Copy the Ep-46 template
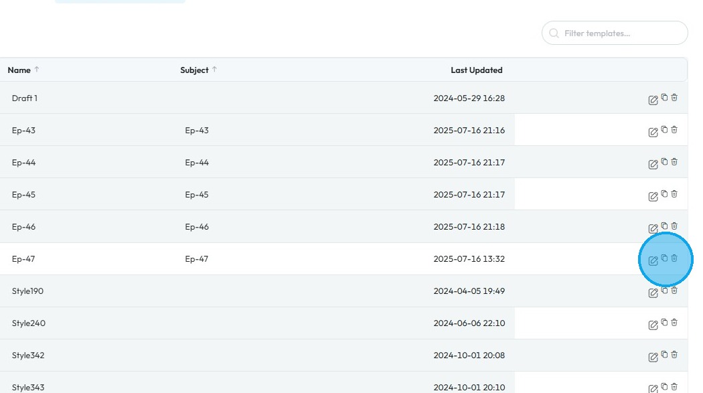 [x=664, y=226]
